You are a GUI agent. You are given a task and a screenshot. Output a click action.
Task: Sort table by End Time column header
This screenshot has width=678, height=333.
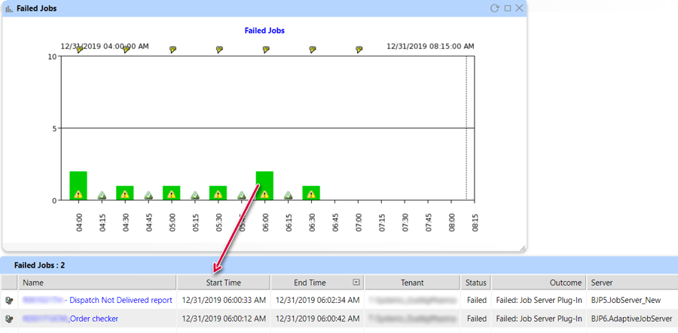[x=317, y=283]
